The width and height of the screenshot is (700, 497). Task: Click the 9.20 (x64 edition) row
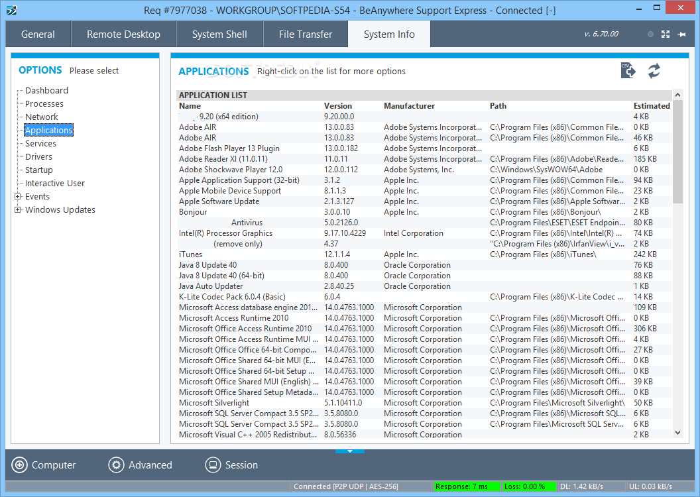point(424,117)
